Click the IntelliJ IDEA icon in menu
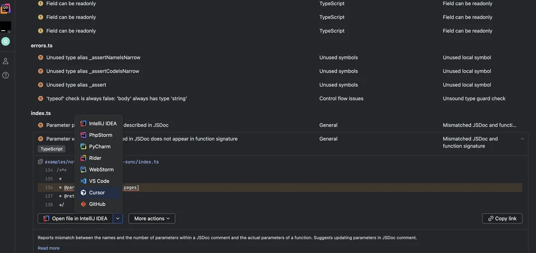 click(x=83, y=124)
